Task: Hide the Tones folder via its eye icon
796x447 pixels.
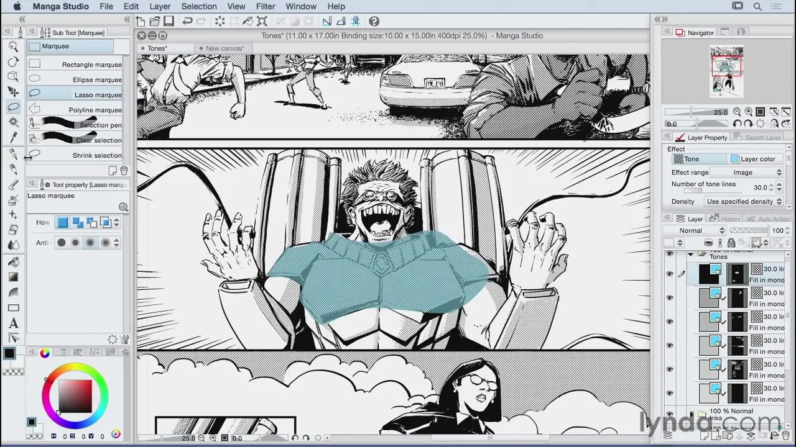Action: 670,255
